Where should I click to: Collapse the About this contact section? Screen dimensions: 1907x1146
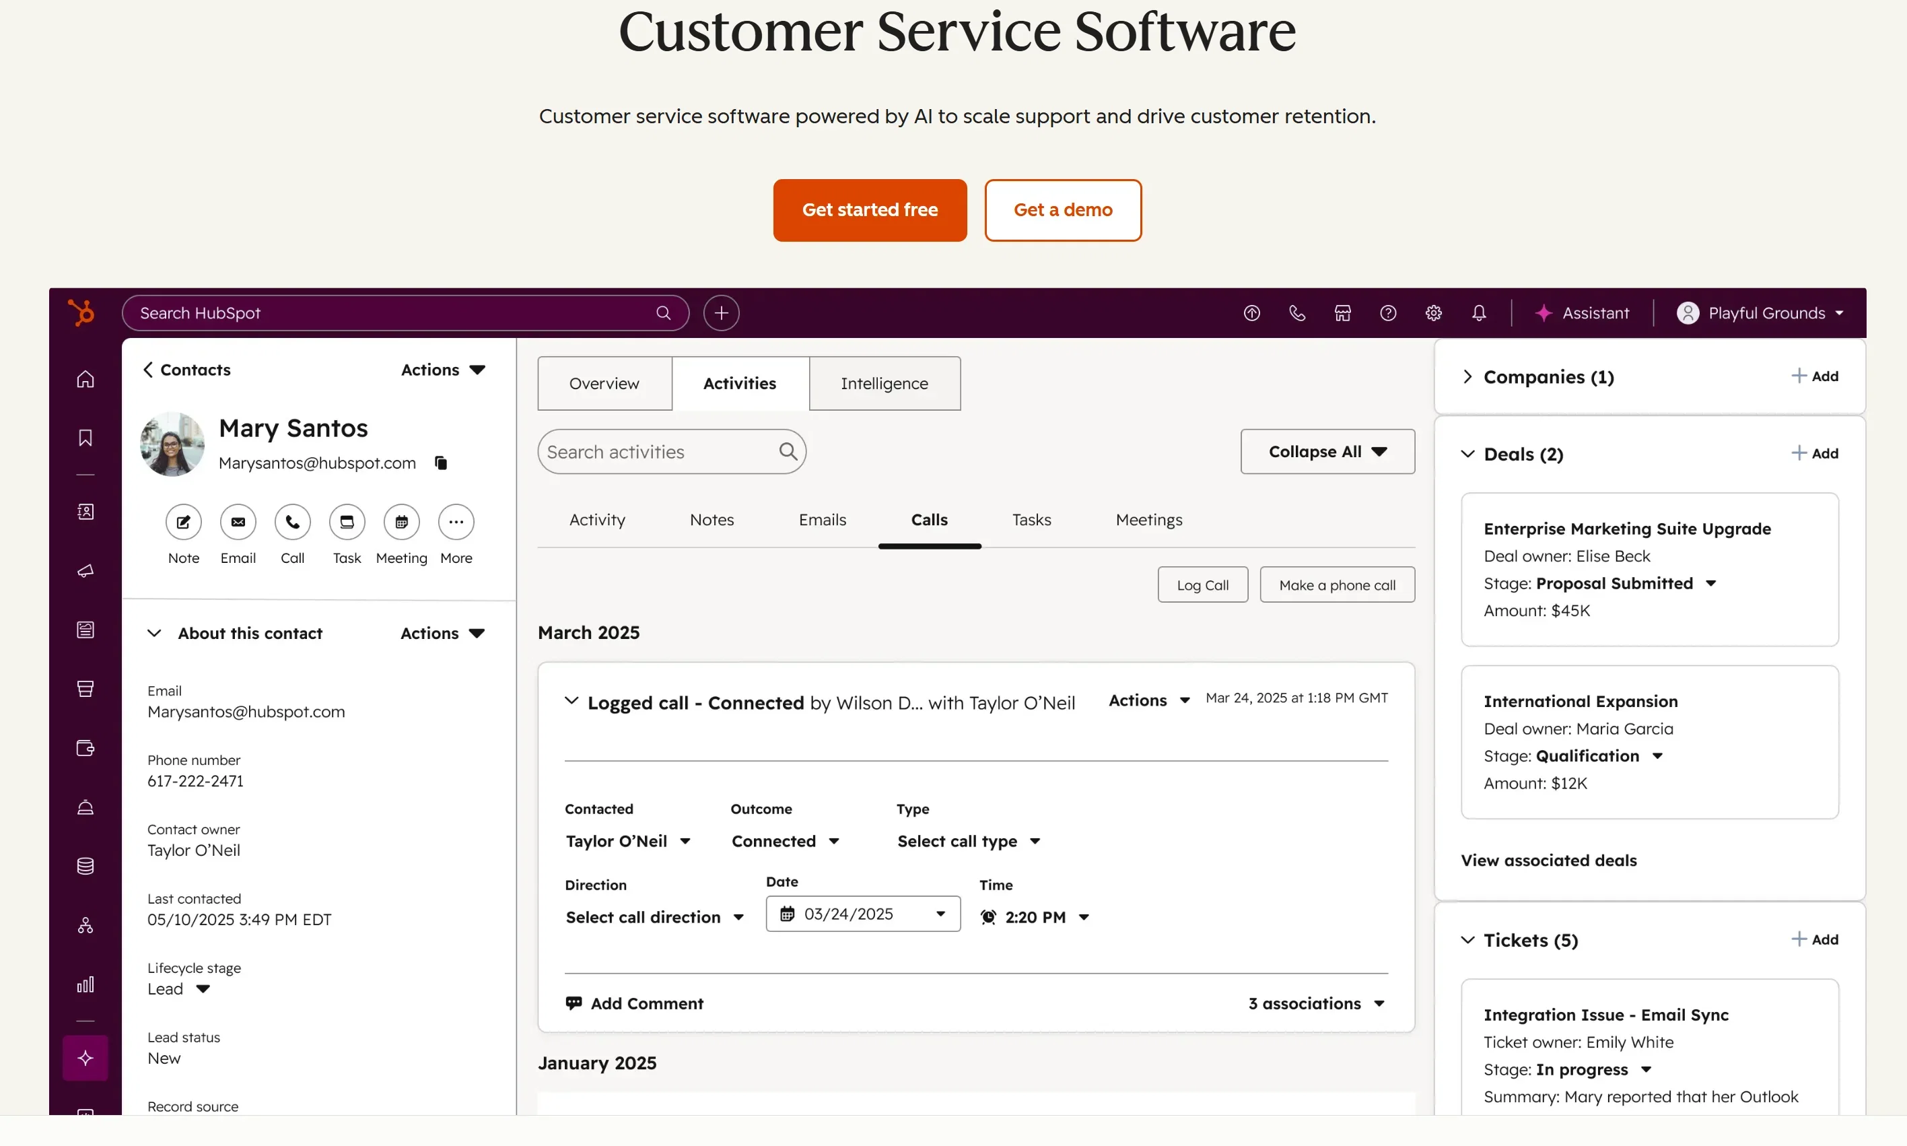pos(154,633)
